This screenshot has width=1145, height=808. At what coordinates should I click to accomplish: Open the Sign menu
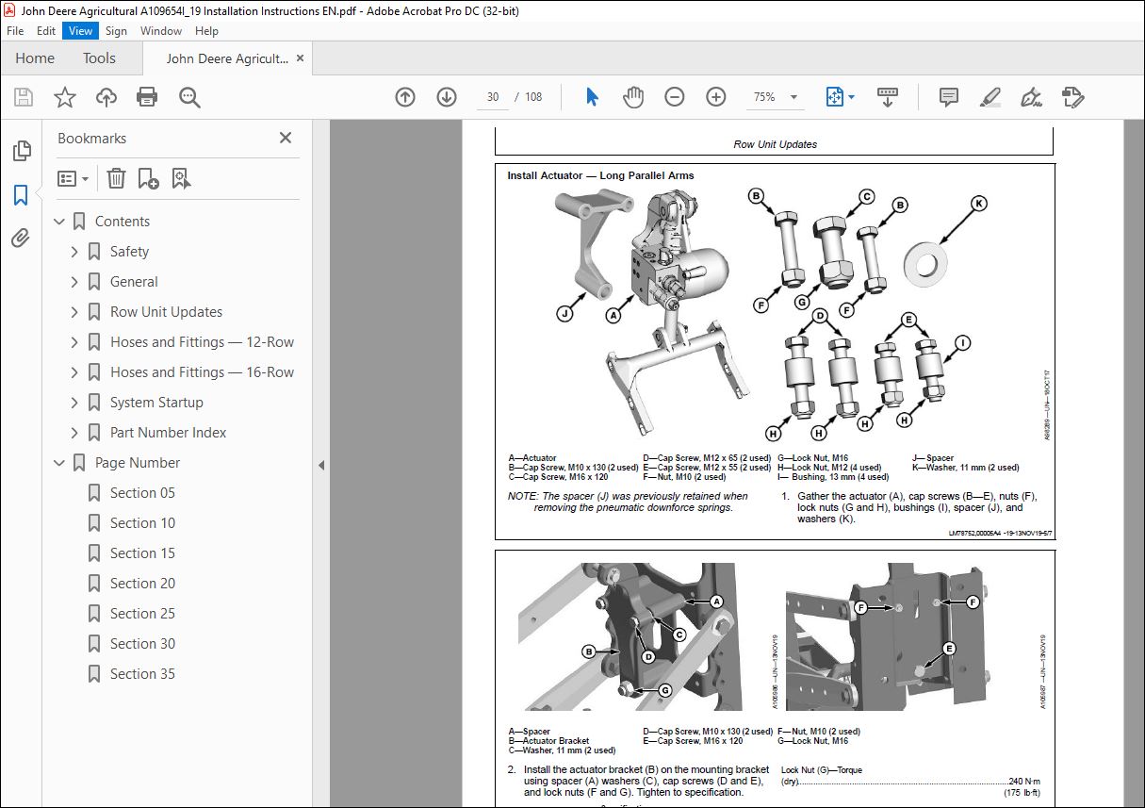(116, 31)
